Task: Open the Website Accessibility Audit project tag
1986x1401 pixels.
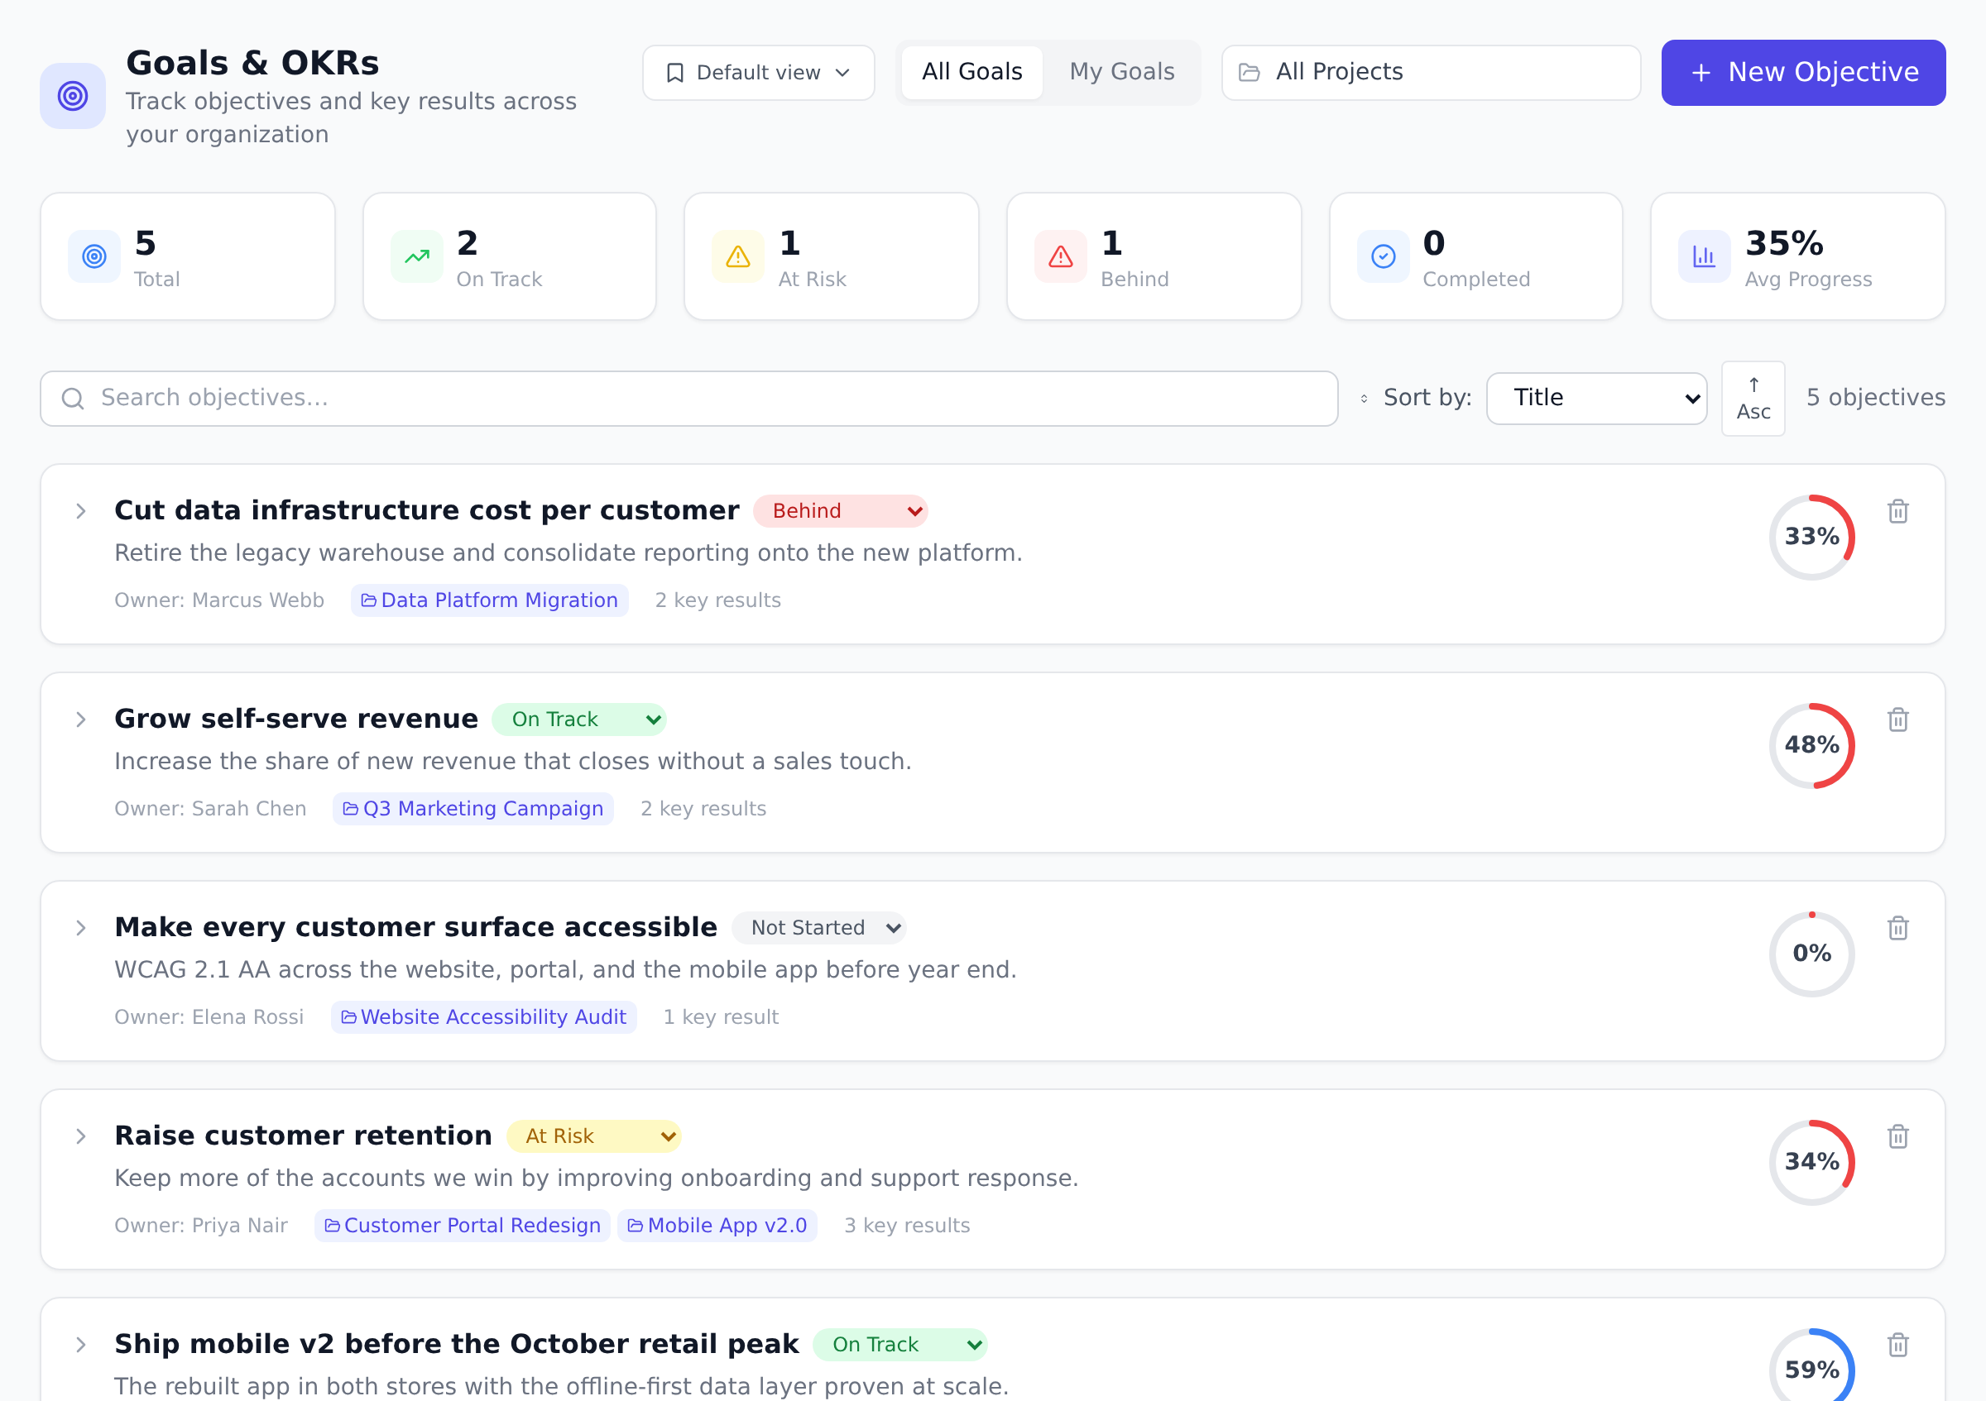Action: [483, 1017]
